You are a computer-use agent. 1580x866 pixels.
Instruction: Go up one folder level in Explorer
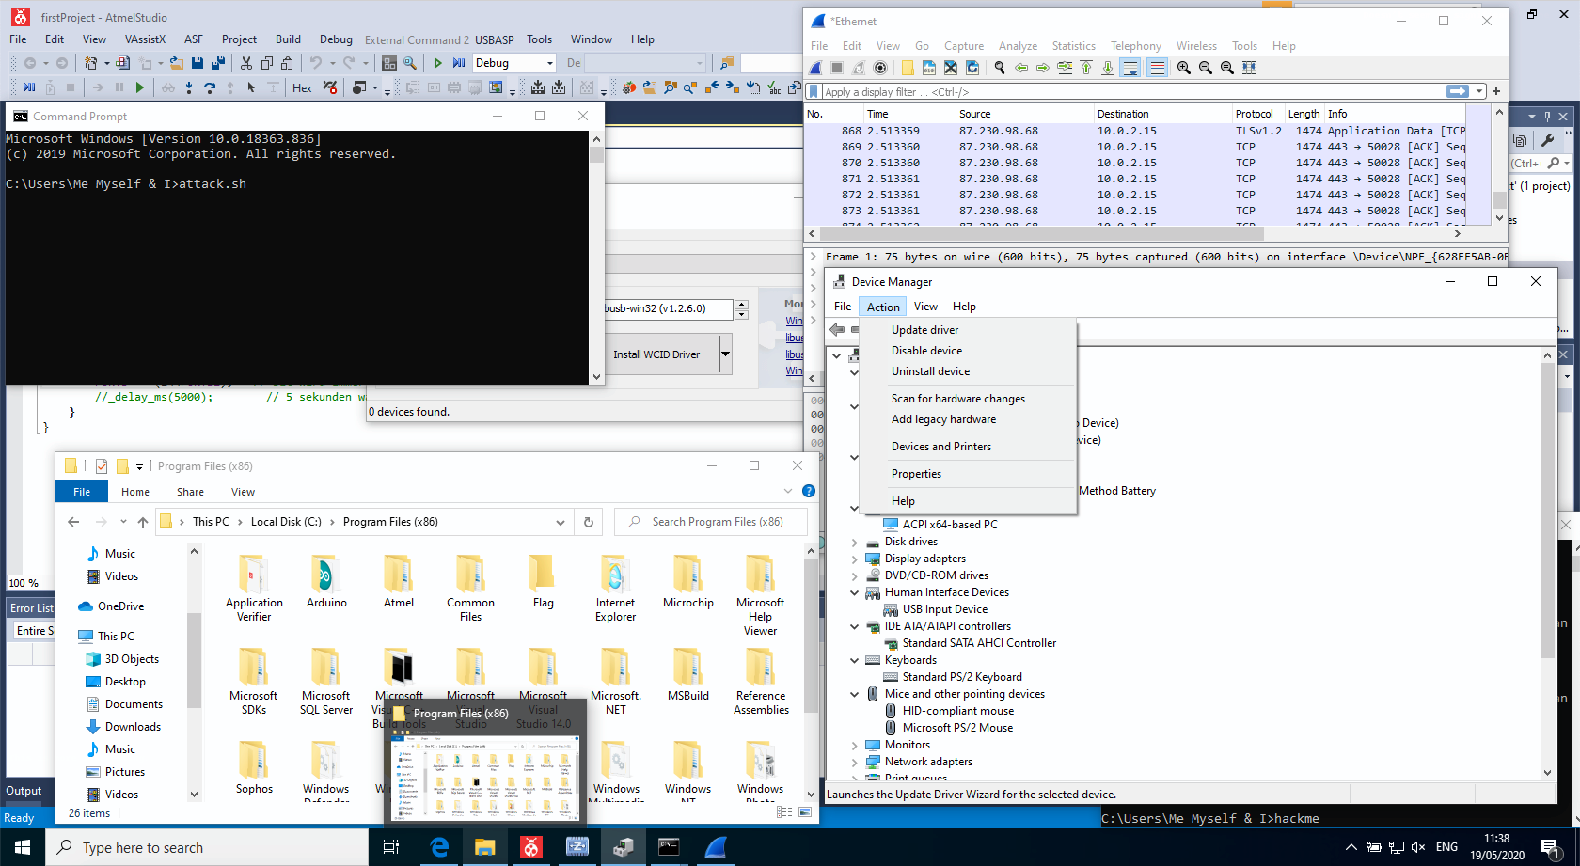[x=143, y=522]
